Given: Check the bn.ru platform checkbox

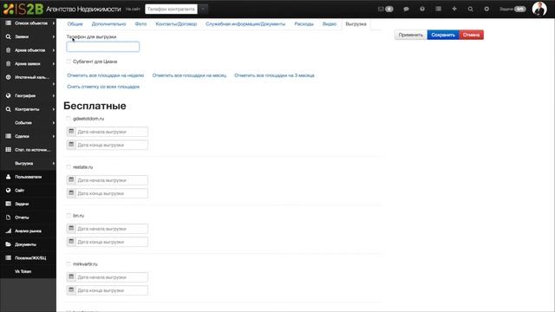Looking at the screenshot, I should [x=69, y=216].
